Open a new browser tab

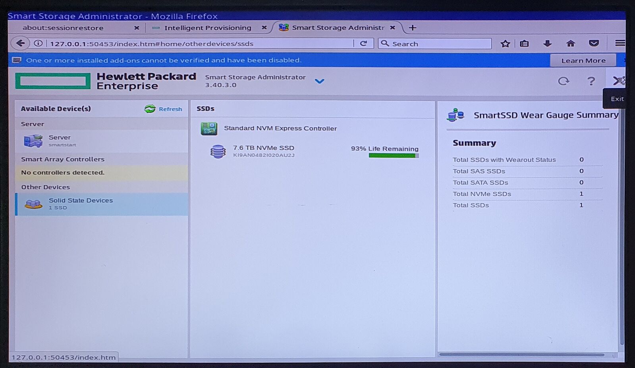click(413, 28)
